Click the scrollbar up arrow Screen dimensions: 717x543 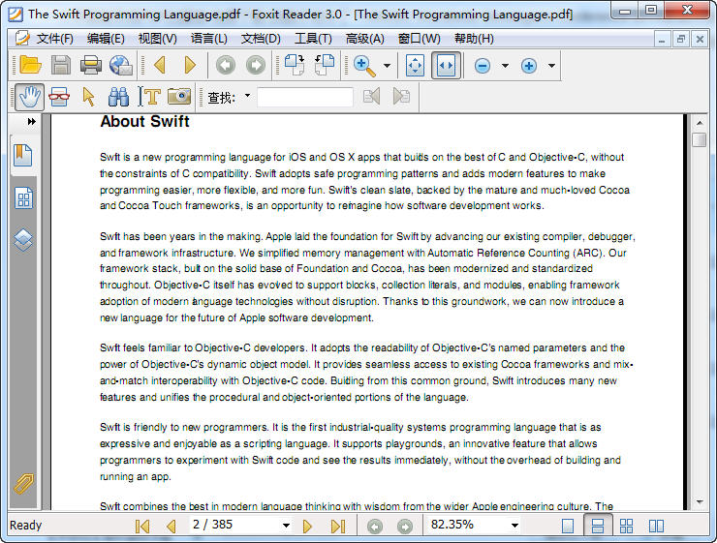(700, 123)
